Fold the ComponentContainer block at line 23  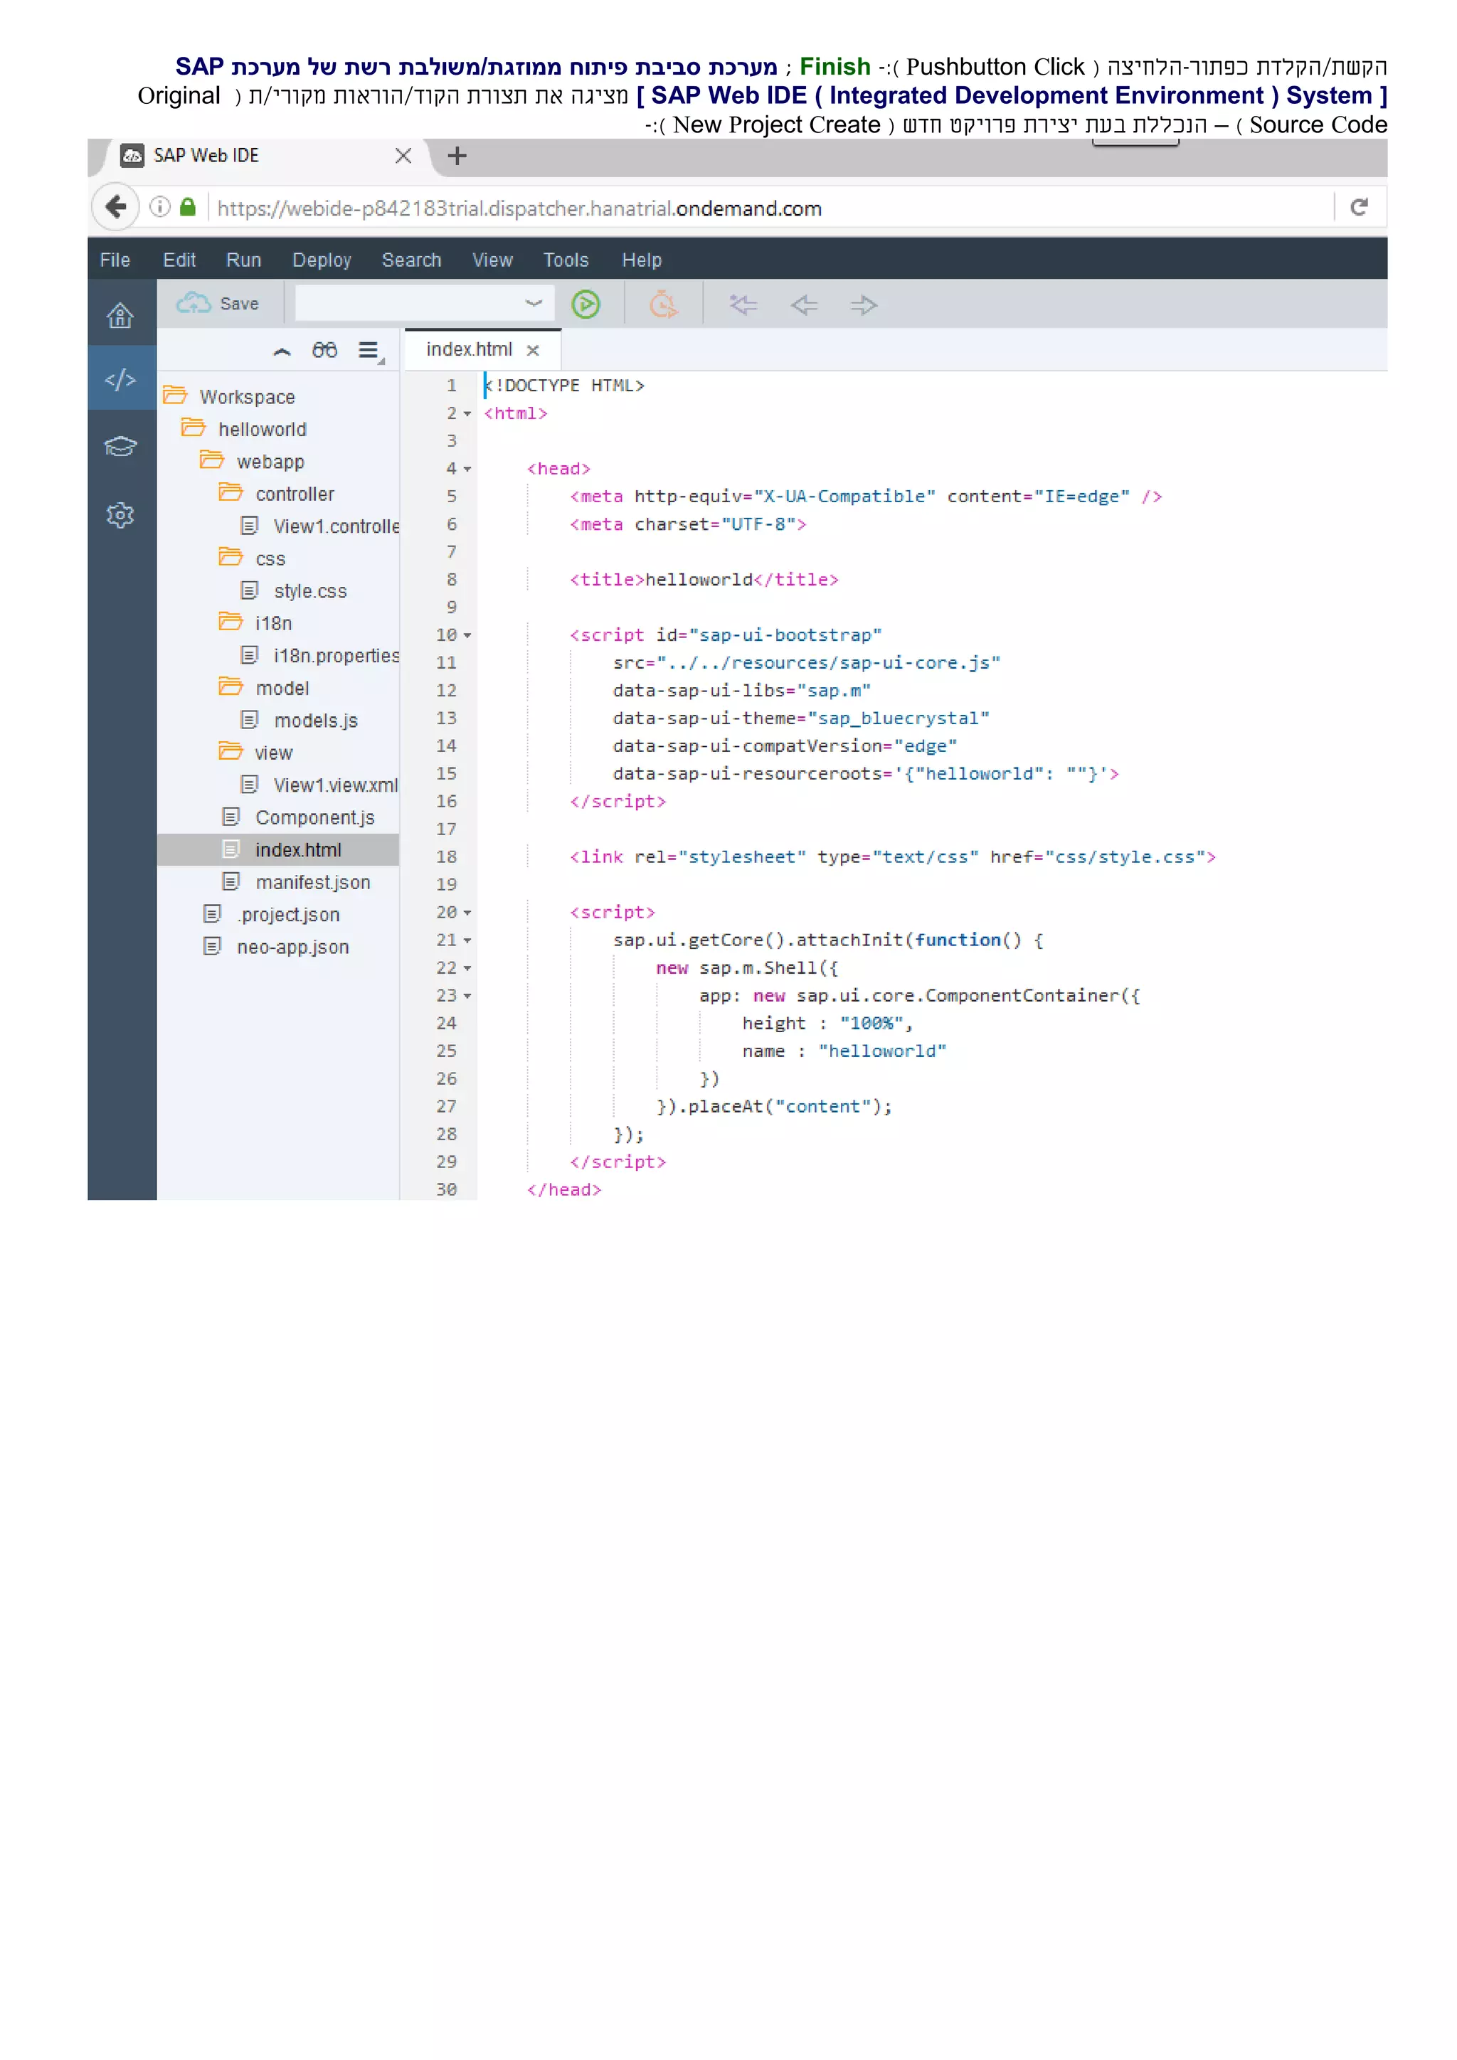[x=467, y=996]
